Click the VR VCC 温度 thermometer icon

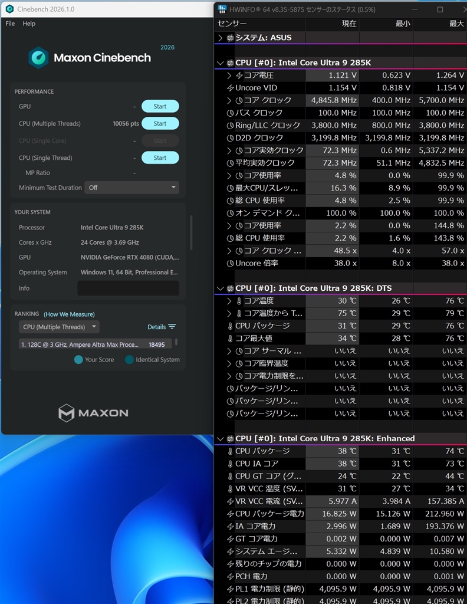pyautogui.click(x=230, y=489)
